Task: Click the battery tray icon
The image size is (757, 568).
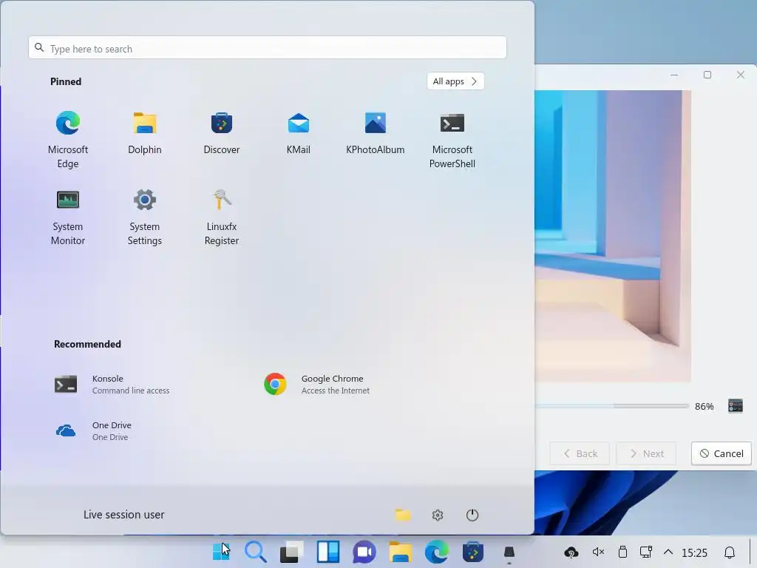Action: 622,552
